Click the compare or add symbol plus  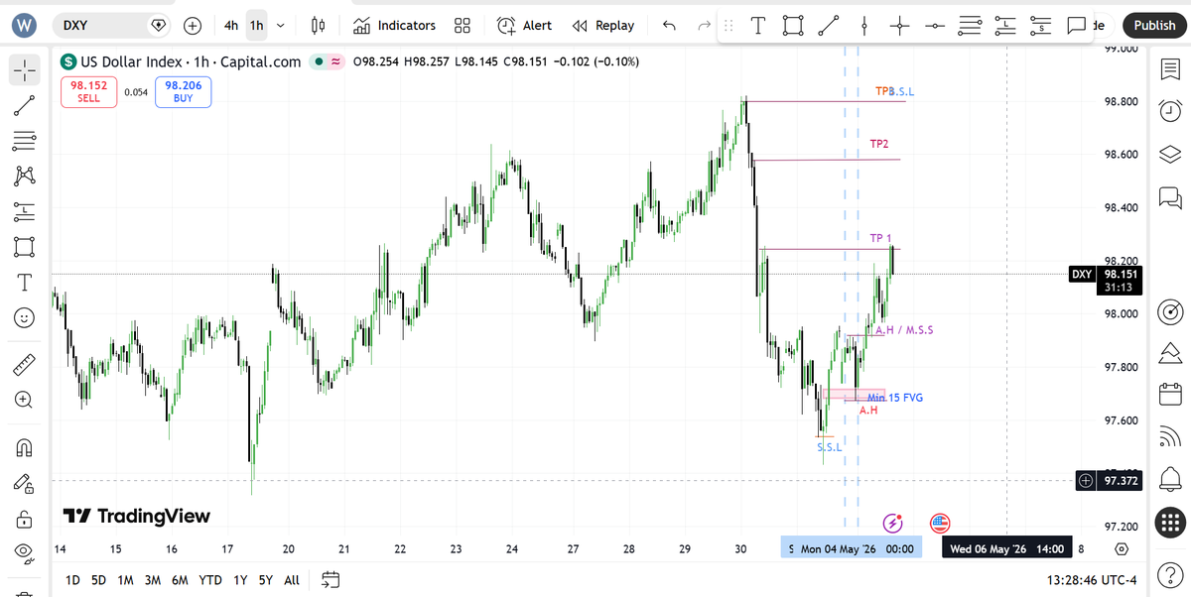(x=193, y=26)
